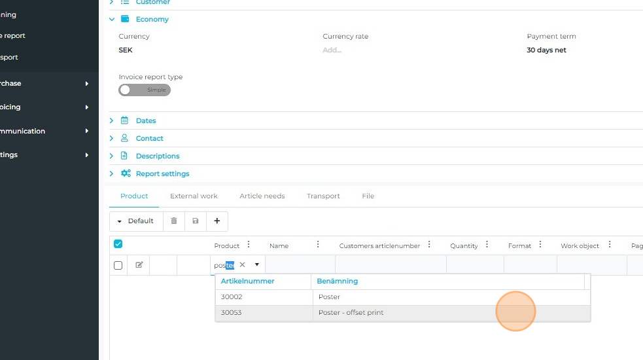Click the edit row pencil icon

coord(139,265)
